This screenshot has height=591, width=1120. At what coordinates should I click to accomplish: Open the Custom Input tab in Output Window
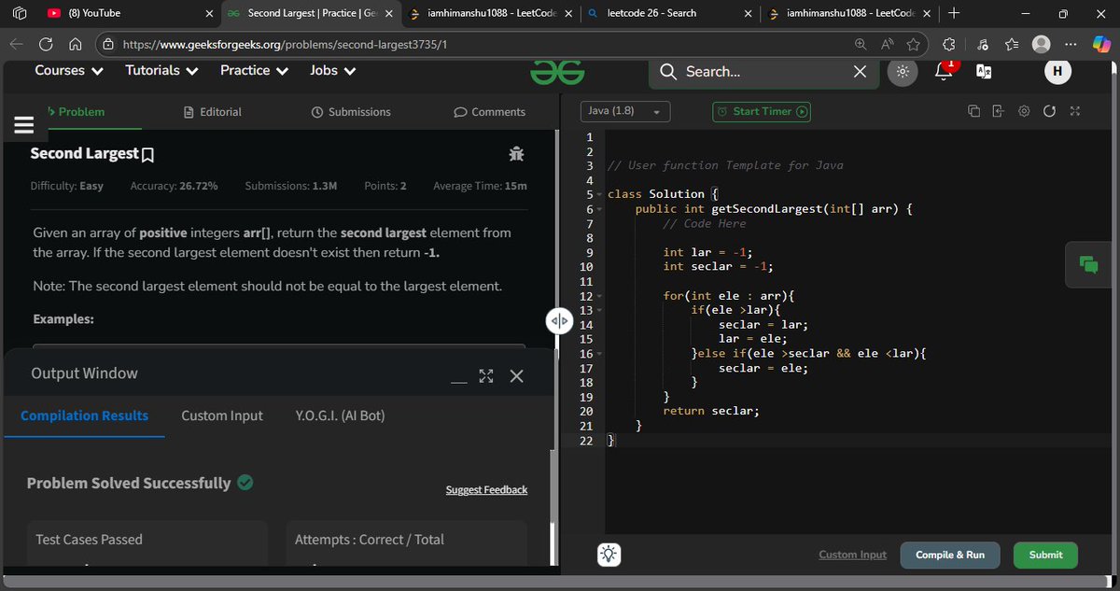pyautogui.click(x=222, y=415)
